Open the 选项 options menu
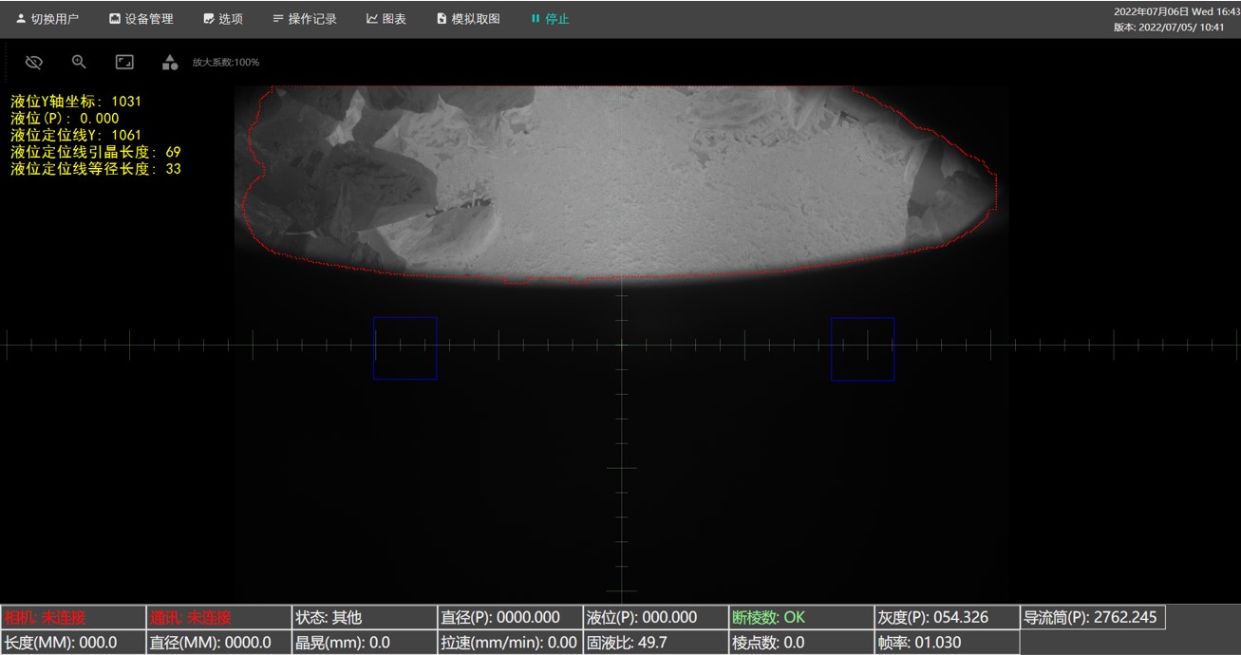Screen dimensions: 1241x655 pos(223,19)
